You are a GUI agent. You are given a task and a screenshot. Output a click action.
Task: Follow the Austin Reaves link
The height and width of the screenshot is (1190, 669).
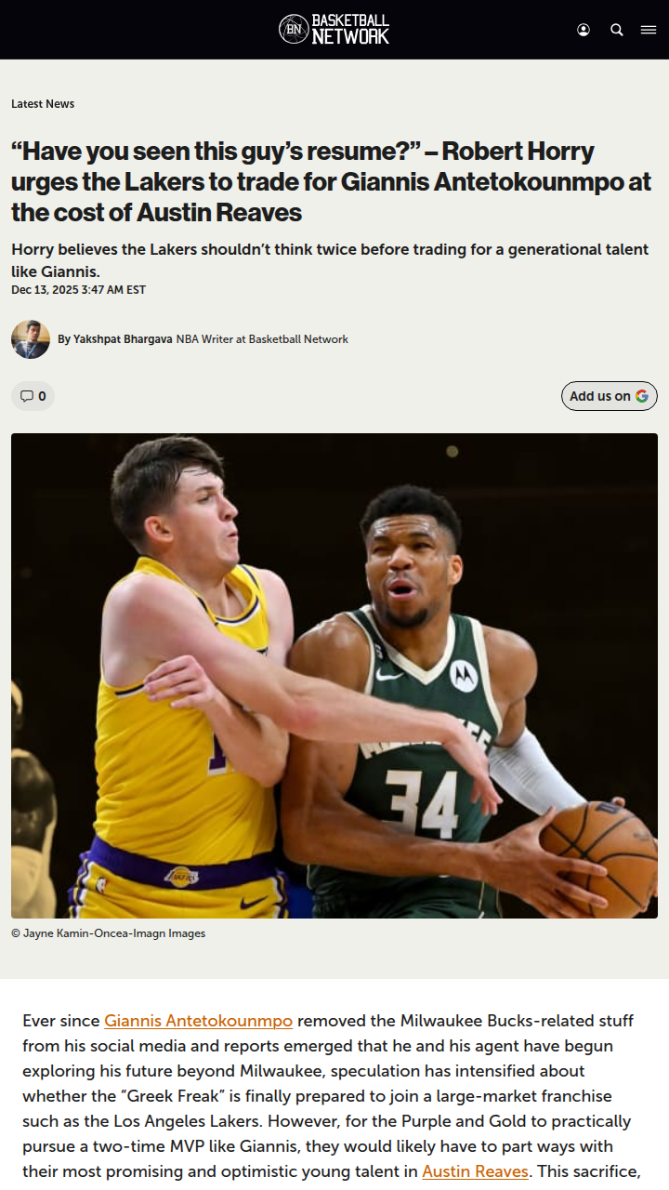click(x=475, y=1171)
